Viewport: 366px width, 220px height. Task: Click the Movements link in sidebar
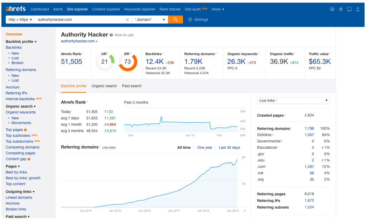21,123
